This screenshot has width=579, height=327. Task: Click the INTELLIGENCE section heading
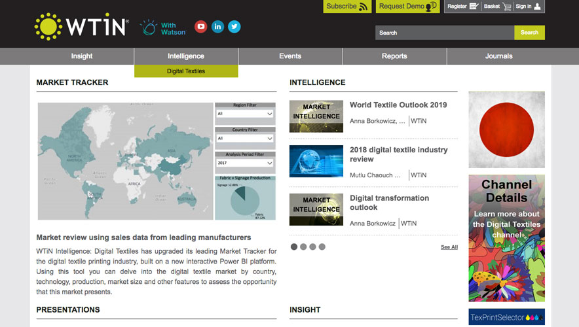pyautogui.click(x=318, y=82)
